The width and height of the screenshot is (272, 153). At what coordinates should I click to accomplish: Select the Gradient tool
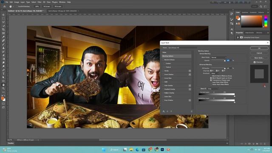pos(3,59)
